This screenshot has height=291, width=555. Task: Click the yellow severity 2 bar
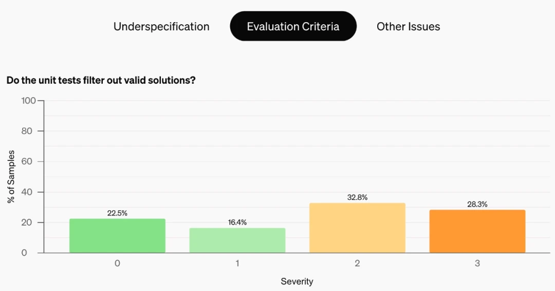click(357, 228)
